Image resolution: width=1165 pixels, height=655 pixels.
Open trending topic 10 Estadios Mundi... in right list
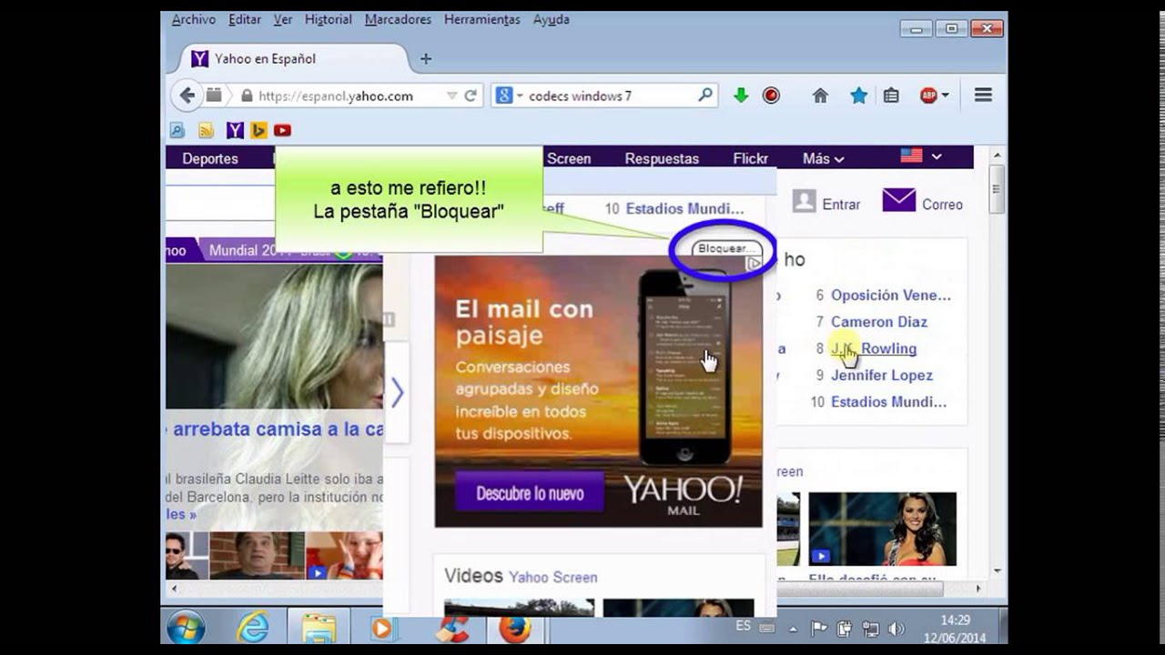889,401
